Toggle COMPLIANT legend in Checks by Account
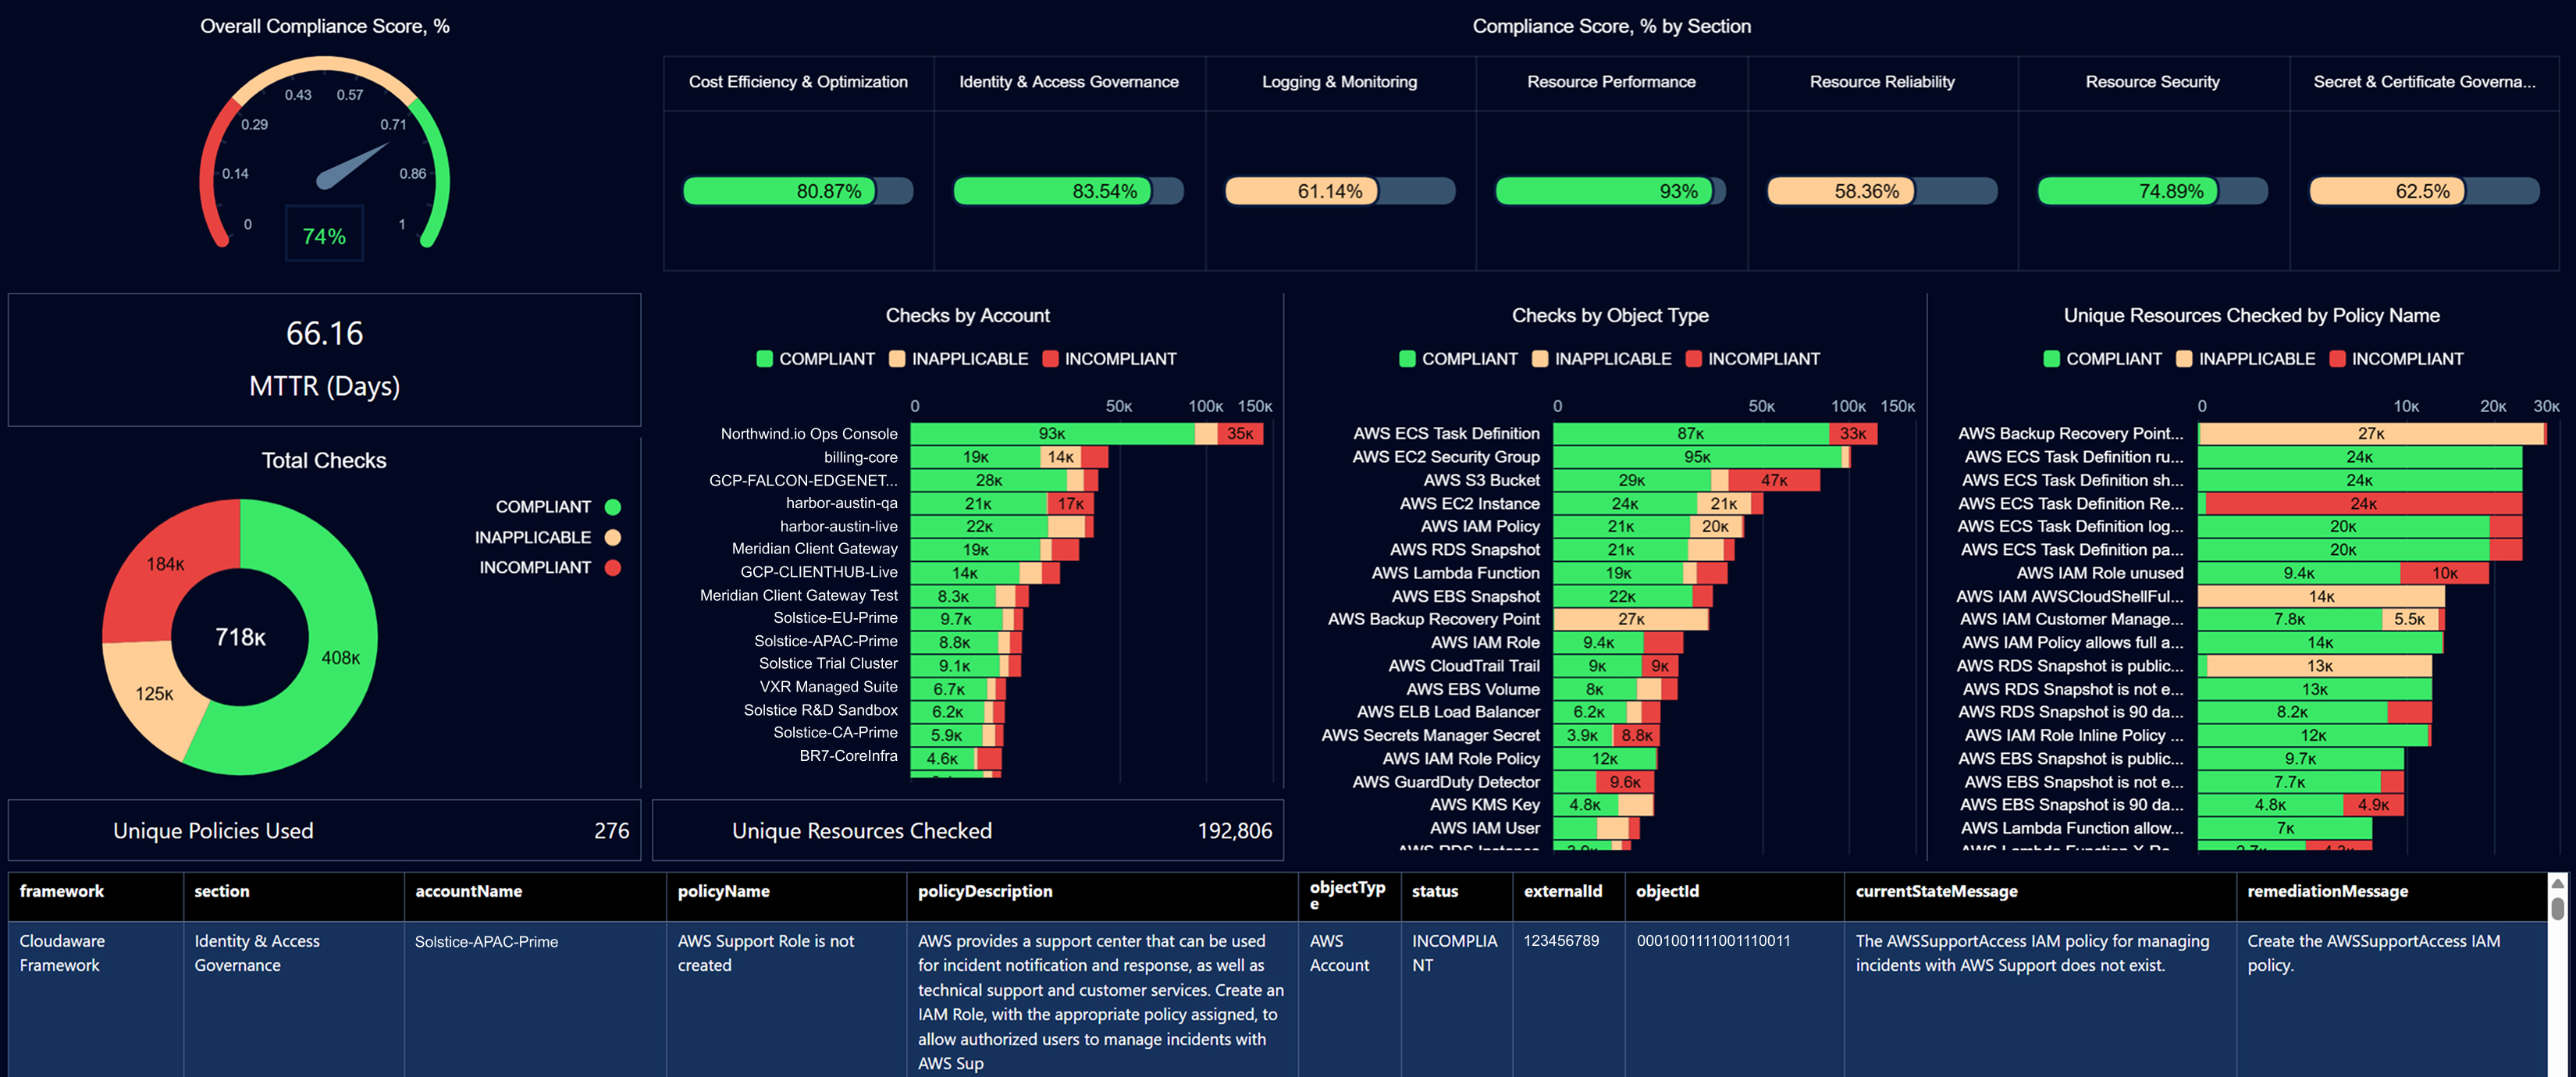This screenshot has height=1077, width=2576. 815,359
